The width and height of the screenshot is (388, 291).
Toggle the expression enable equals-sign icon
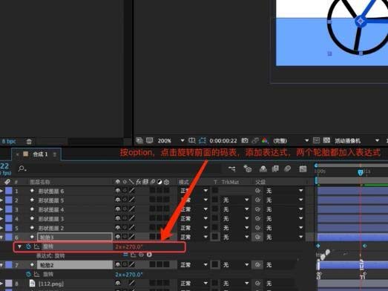pos(125,255)
